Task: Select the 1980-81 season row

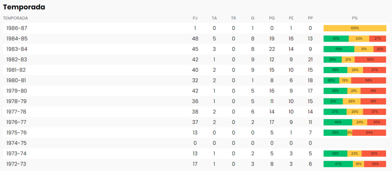Action: [196, 81]
